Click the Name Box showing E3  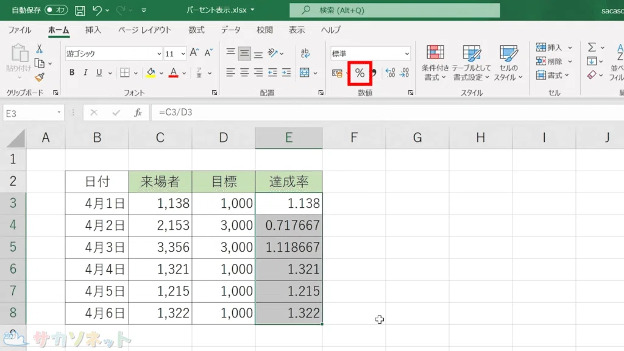pyautogui.click(x=33, y=113)
